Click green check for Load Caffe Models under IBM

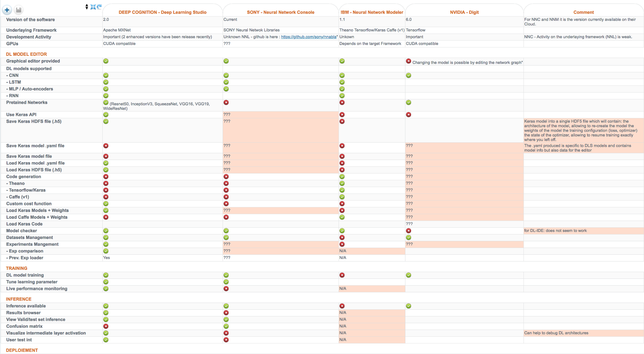click(x=342, y=217)
